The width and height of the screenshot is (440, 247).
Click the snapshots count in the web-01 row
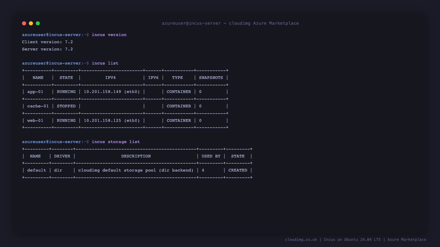tap(200, 120)
